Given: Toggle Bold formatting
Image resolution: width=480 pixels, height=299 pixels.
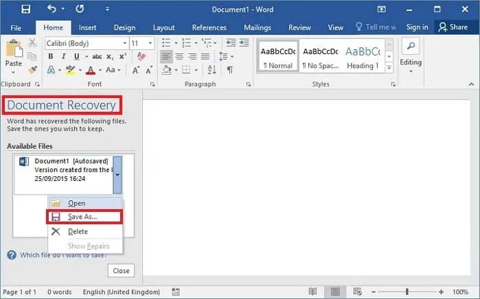Looking at the screenshot, I should point(51,56).
